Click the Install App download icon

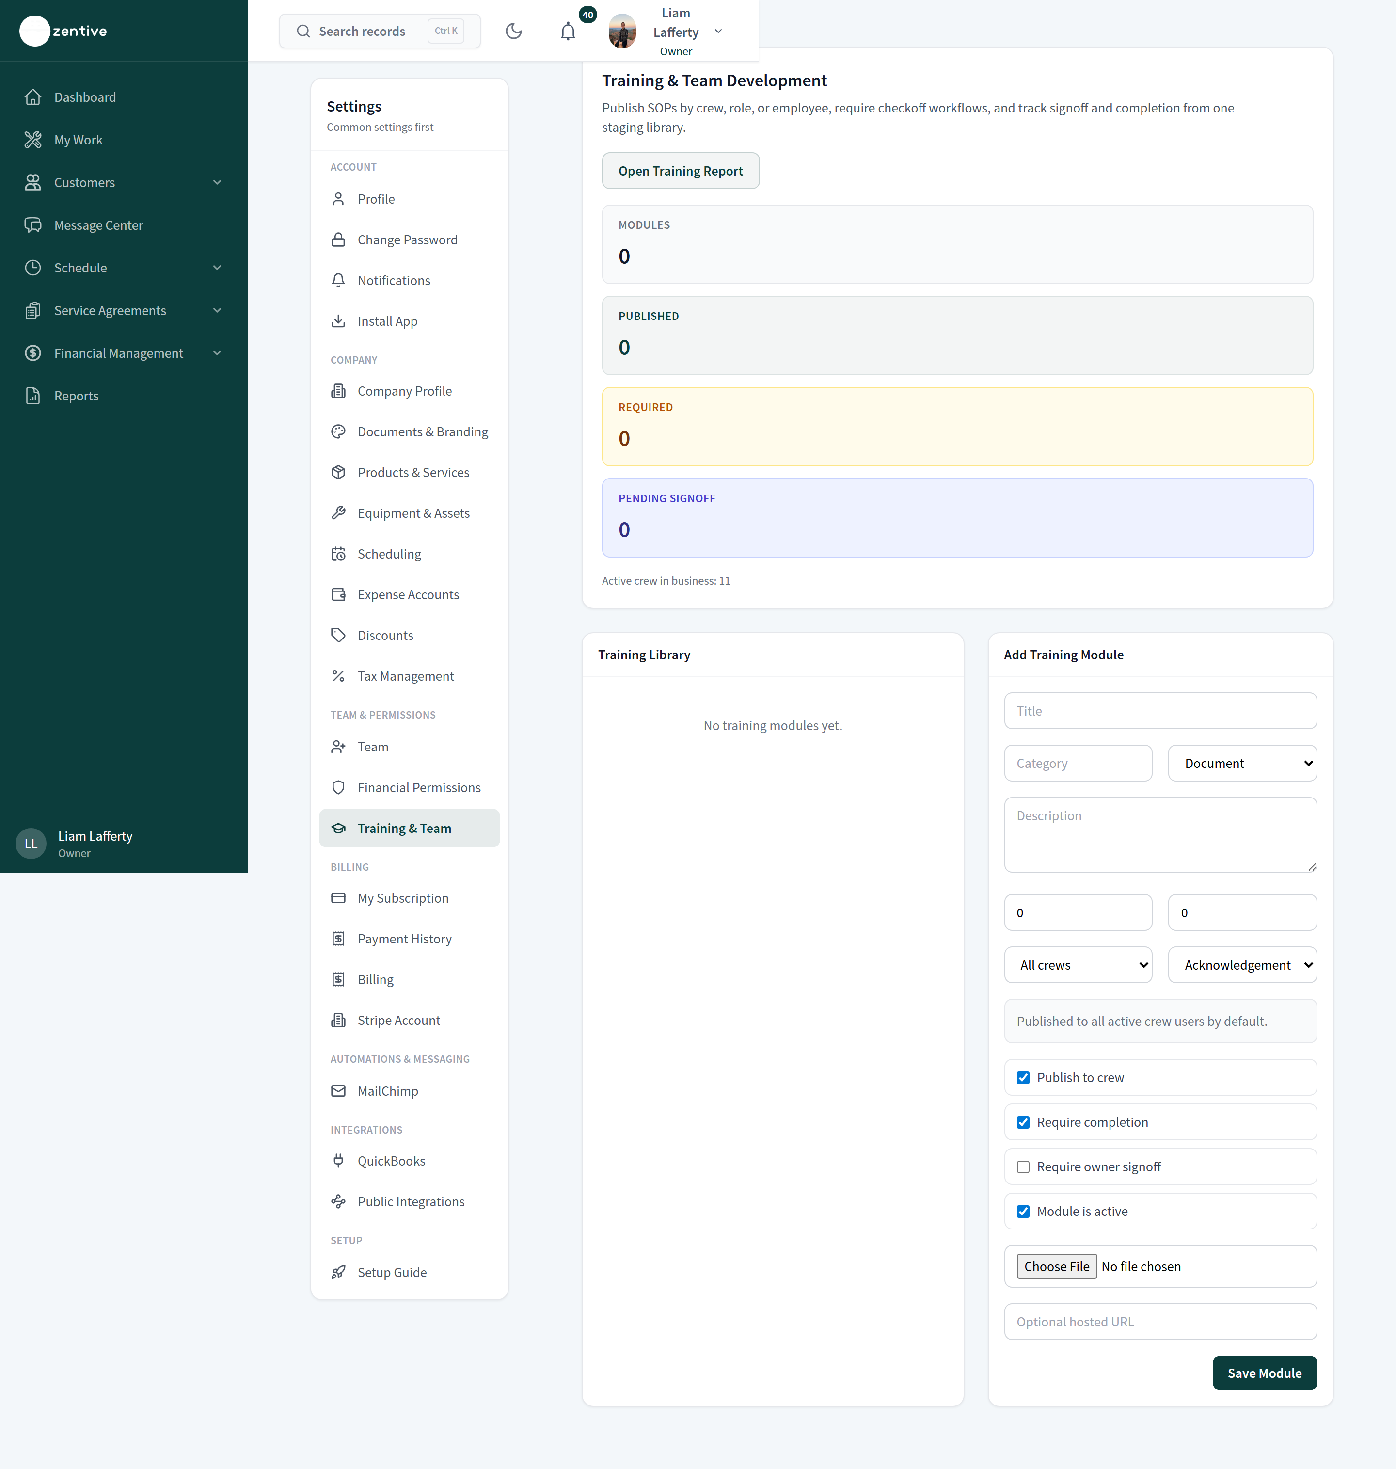tap(339, 321)
